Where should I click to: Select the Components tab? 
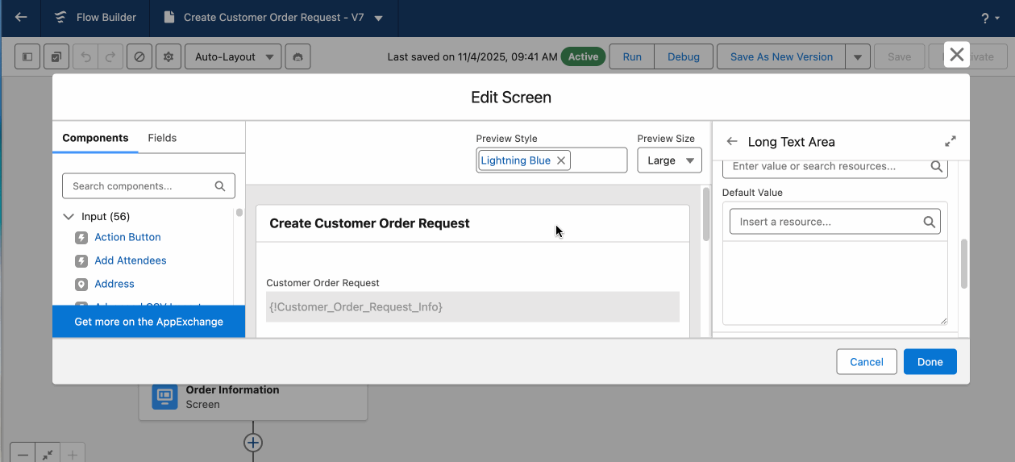coord(95,138)
